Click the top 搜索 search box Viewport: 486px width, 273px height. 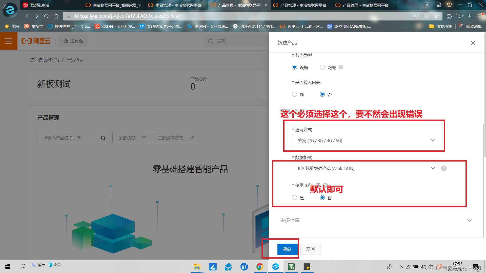pyautogui.click(x=236, y=41)
